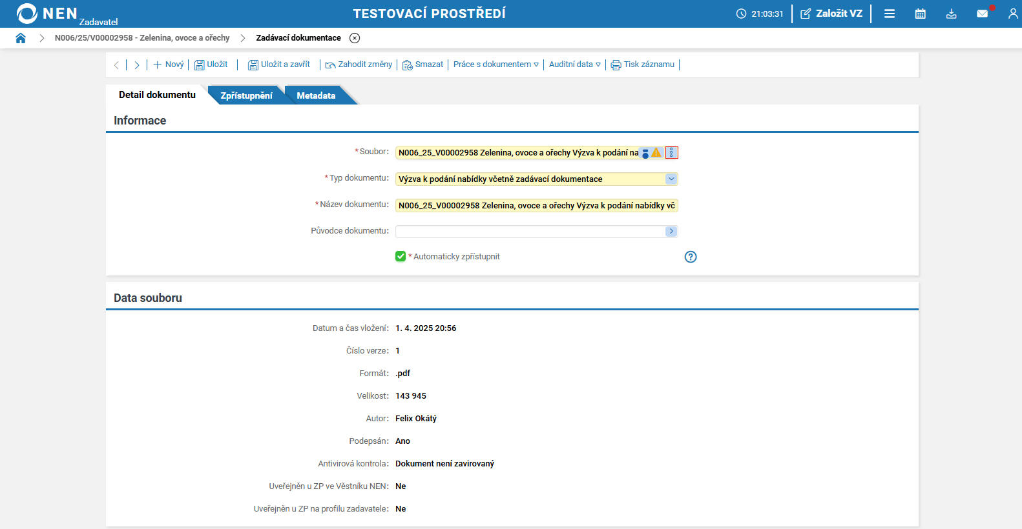Open the three-dot menu of Soubor field
1022x529 pixels.
point(672,153)
